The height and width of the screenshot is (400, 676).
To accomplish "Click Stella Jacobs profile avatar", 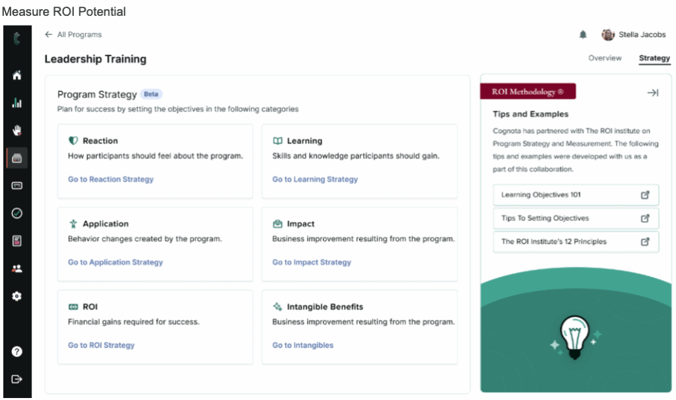I will (608, 35).
